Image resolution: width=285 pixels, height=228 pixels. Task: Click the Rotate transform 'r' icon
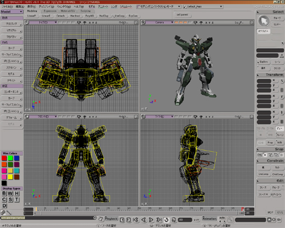tap(282, 96)
